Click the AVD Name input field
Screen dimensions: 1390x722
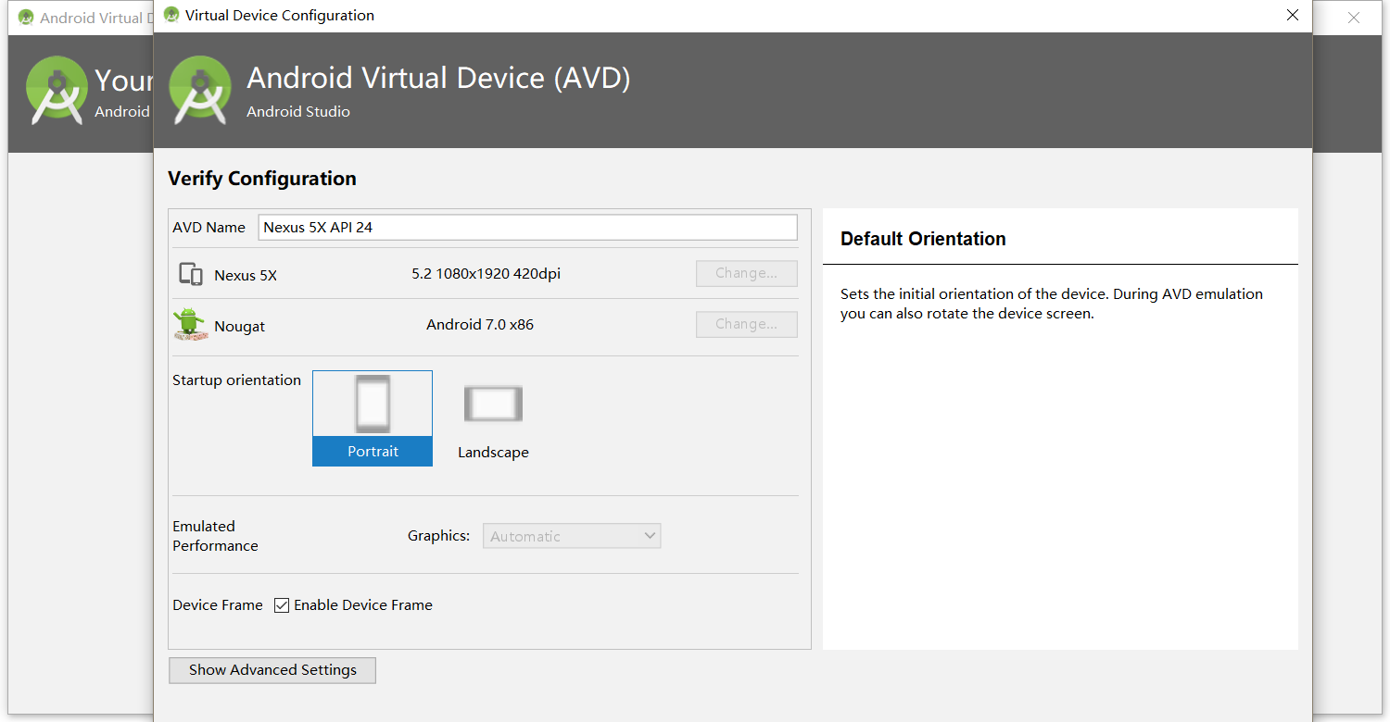point(527,228)
